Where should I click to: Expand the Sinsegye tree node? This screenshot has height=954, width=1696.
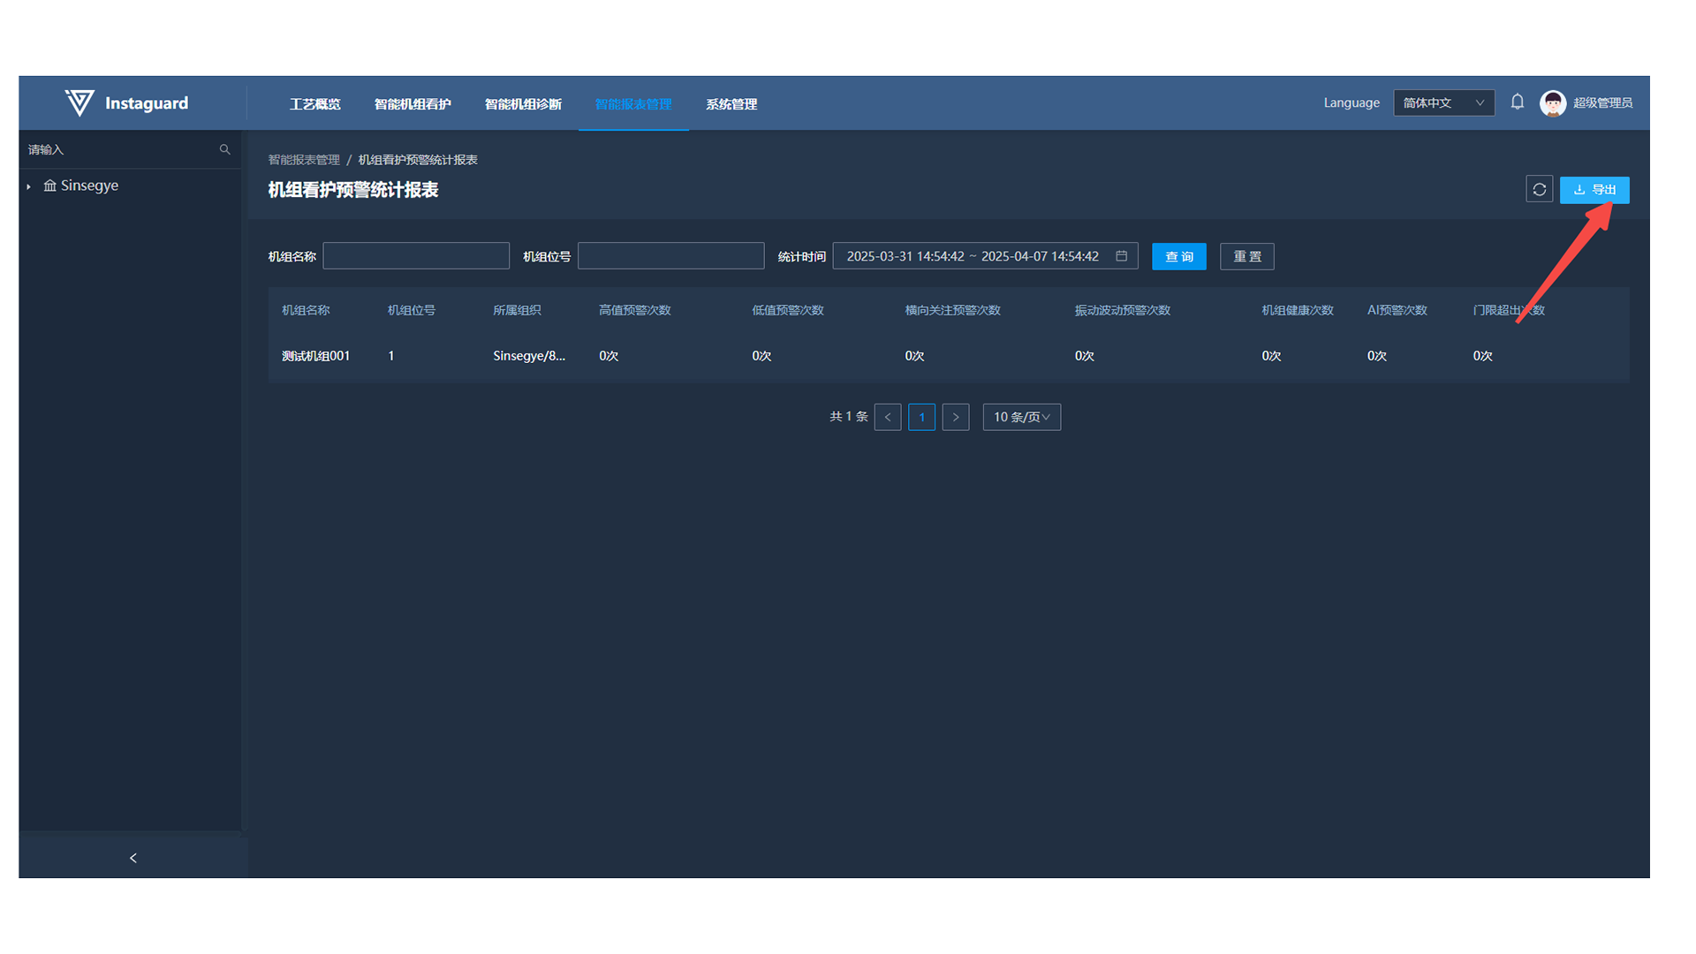pyautogui.click(x=29, y=186)
